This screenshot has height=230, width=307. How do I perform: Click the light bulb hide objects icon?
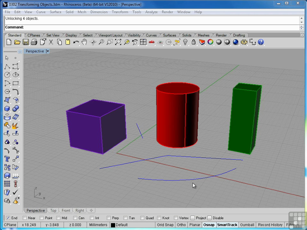coord(185,42)
